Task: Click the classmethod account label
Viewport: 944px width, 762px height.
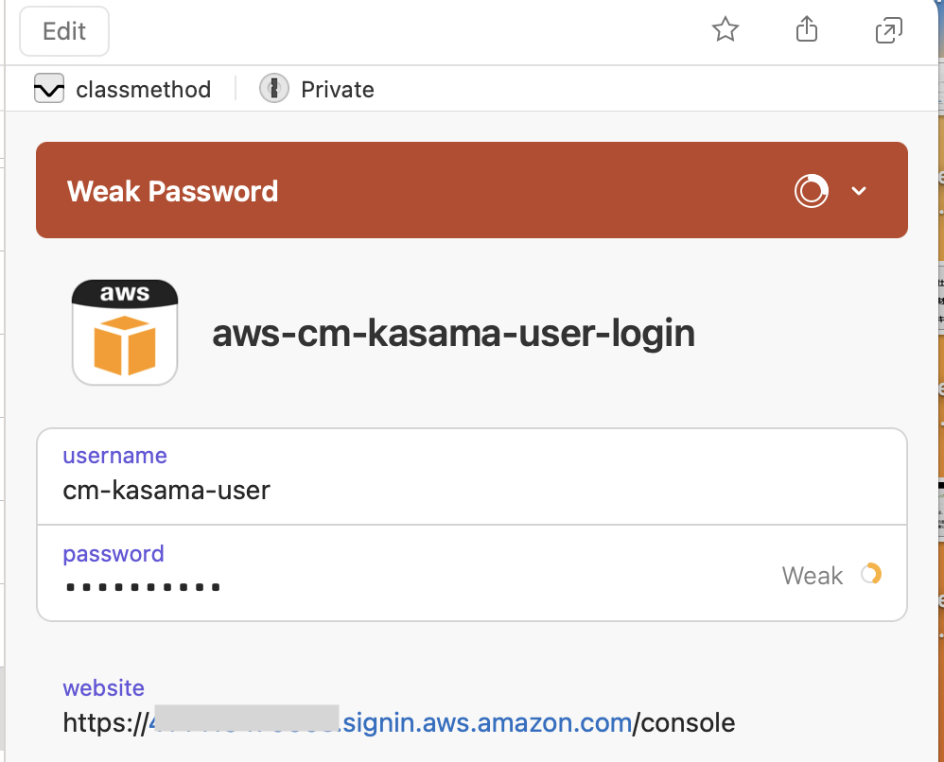Action: coord(143,90)
